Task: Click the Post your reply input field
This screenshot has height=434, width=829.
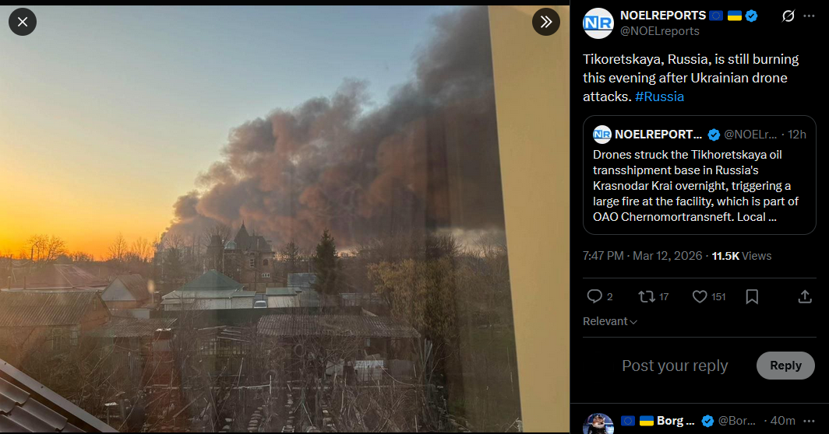Action: (675, 366)
